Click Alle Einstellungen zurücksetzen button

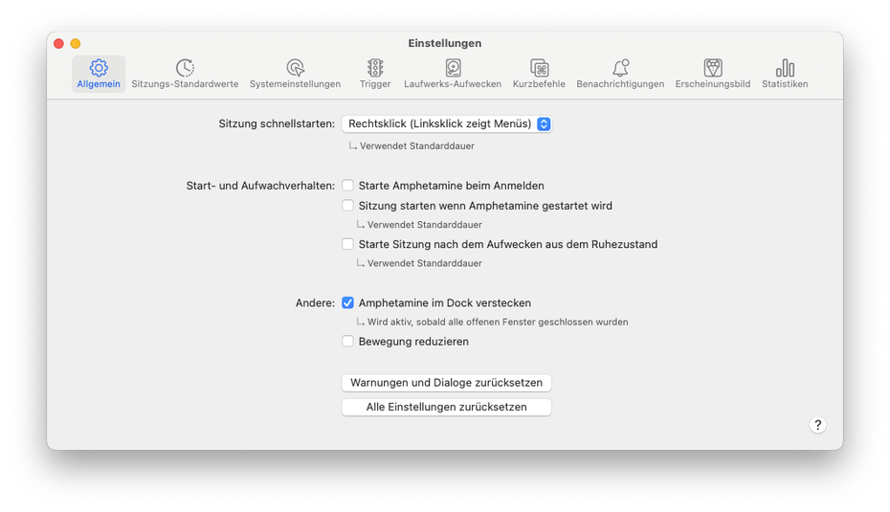tap(446, 407)
